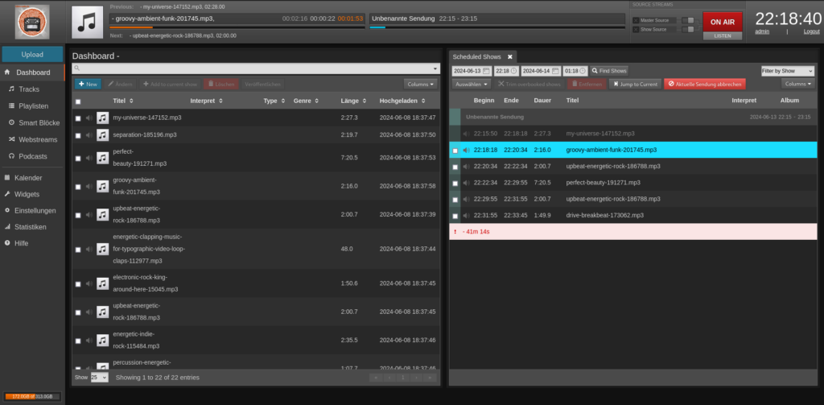The height and width of the screenshot is (405, 824).
Task: Click the music note icon of energetic-indie-rock-115484.mp3
Action: [x=102, y=341]
